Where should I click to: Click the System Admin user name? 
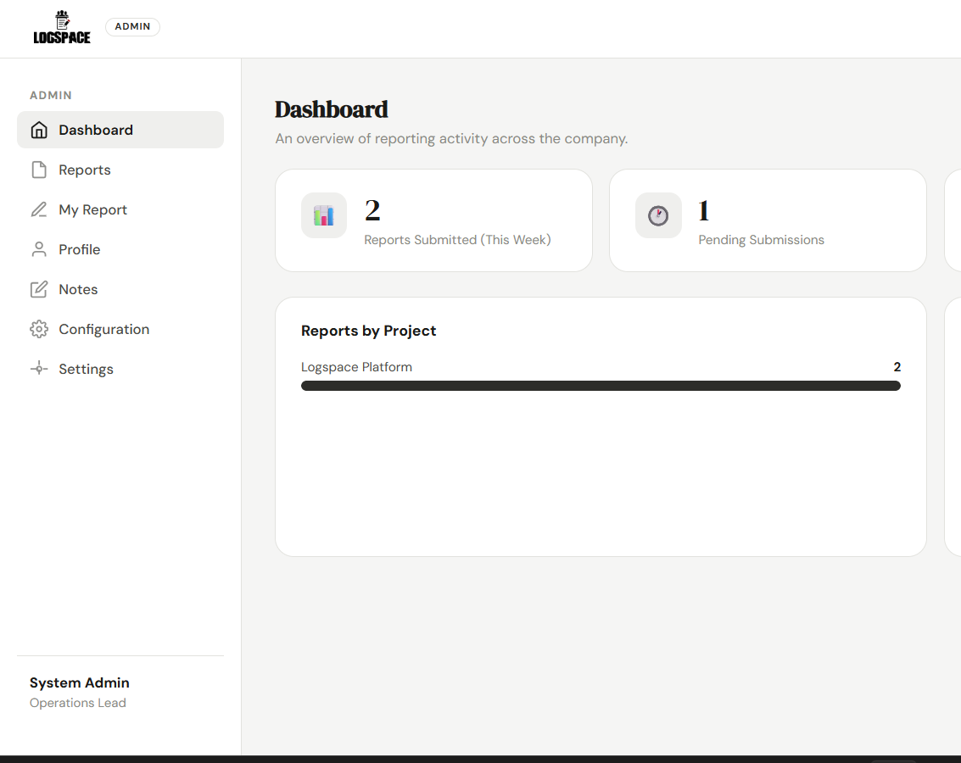point(80,682)
